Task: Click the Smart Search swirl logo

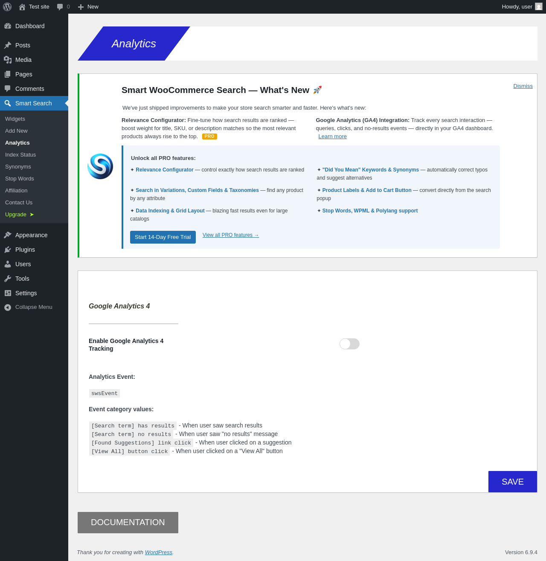Action: [x=100, y=166]
